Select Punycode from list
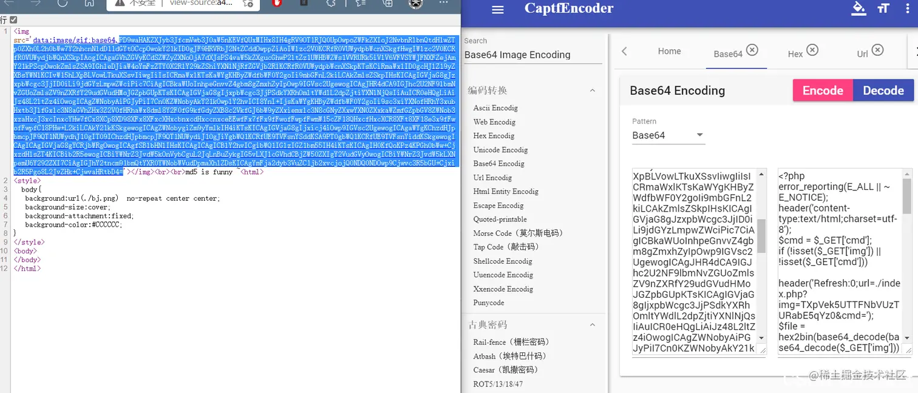The image size is (918, 393). (x=489, y=303)
